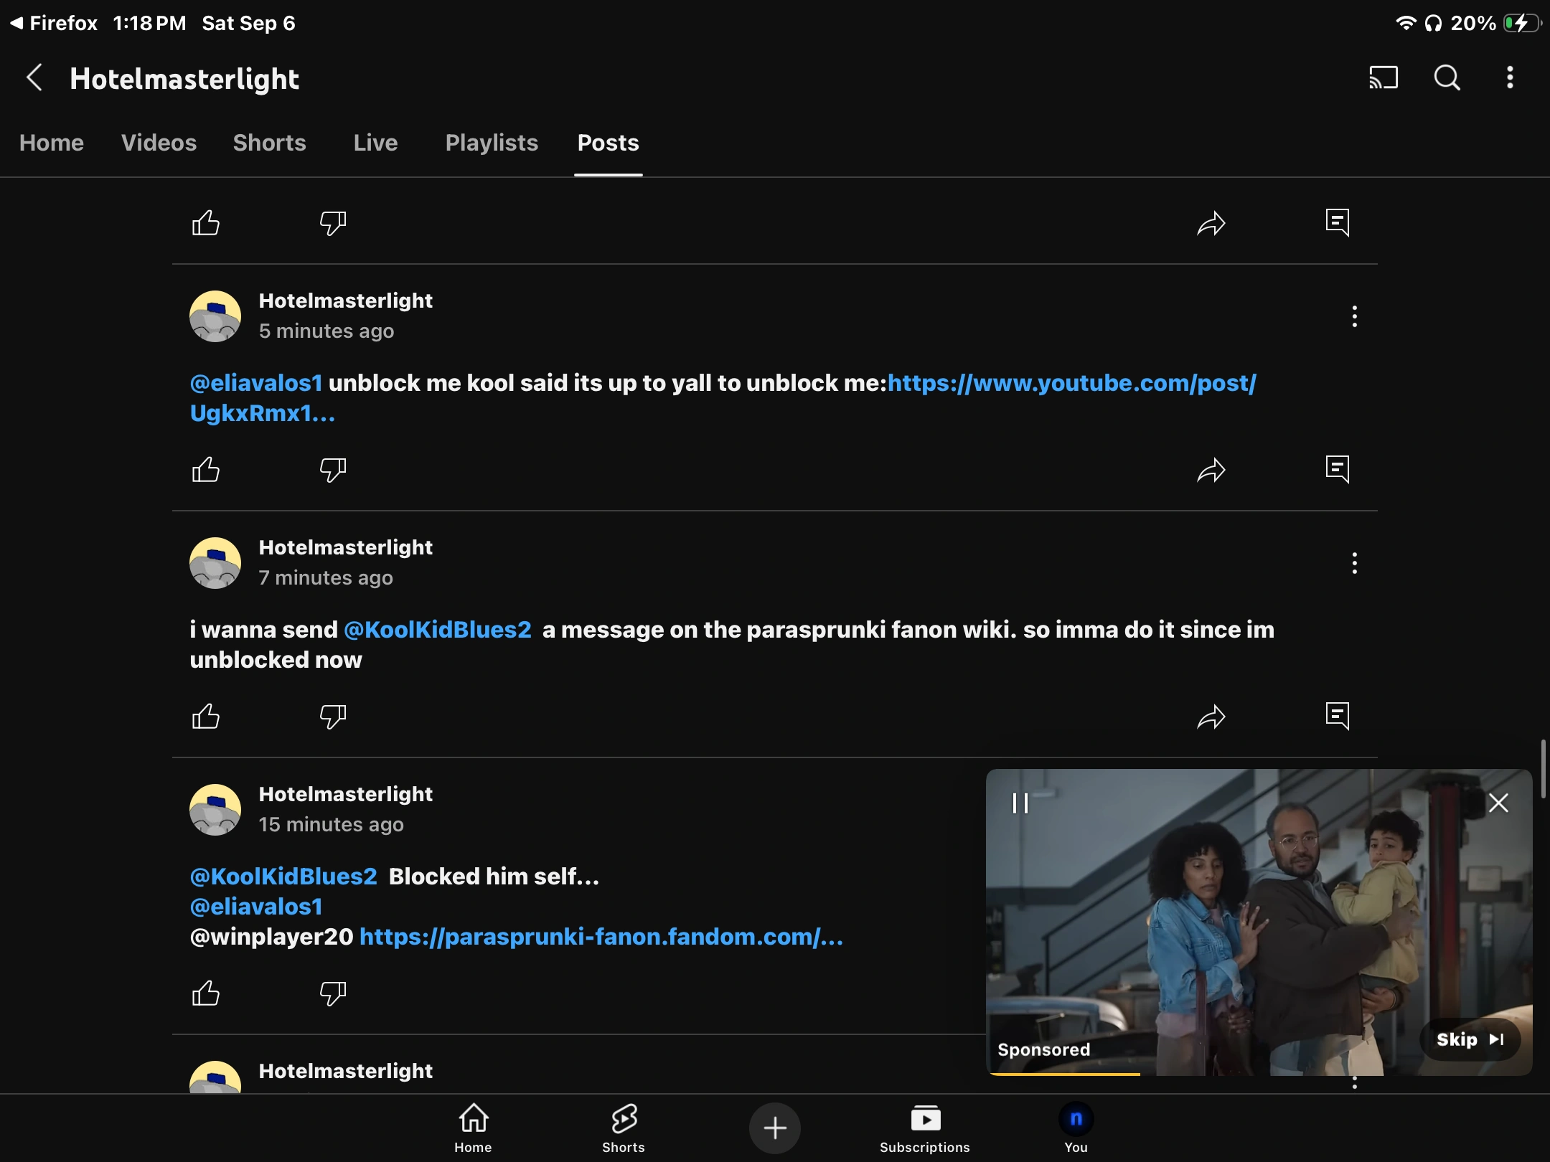Tap the Create plus button
The image size is (1550, 1162).
[775, 1128]
